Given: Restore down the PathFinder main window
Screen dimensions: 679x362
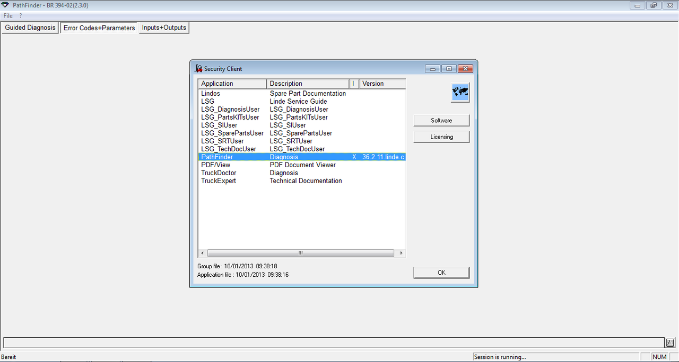Looking at the screenshot, I should coord(653,5).
